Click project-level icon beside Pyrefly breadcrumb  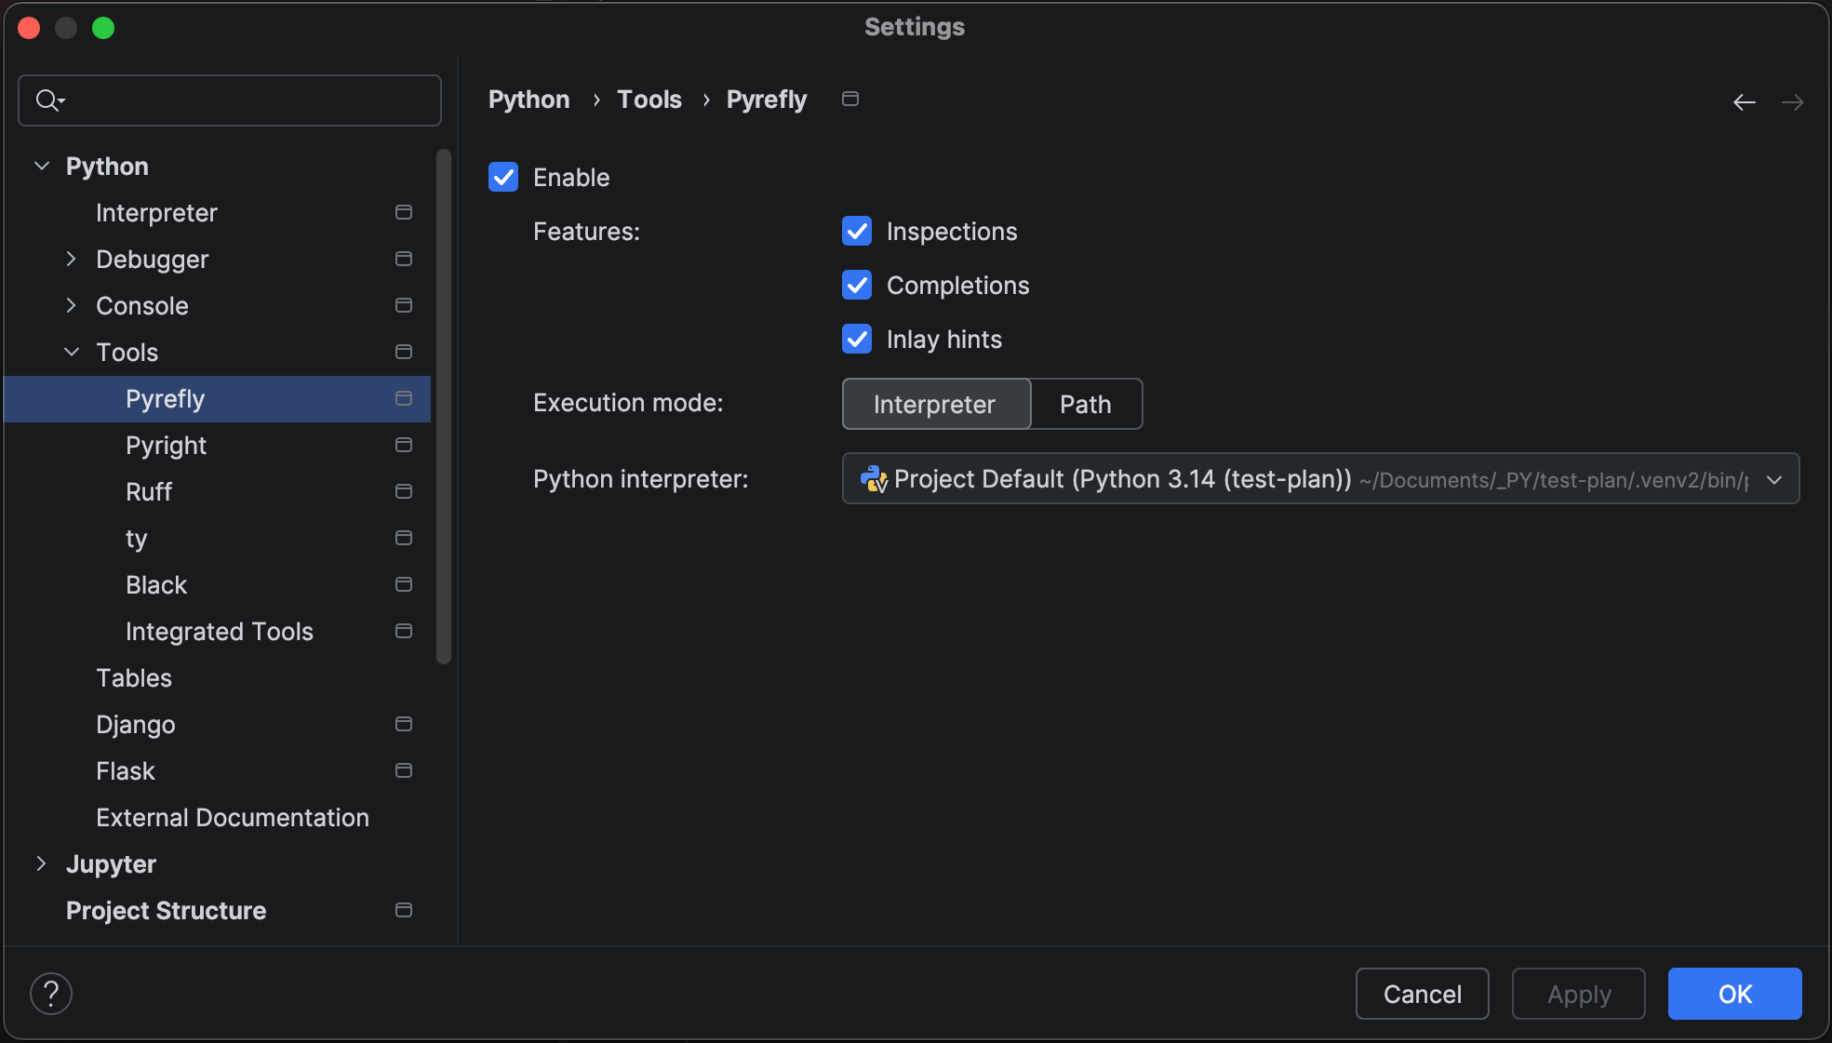pos(849,99)
